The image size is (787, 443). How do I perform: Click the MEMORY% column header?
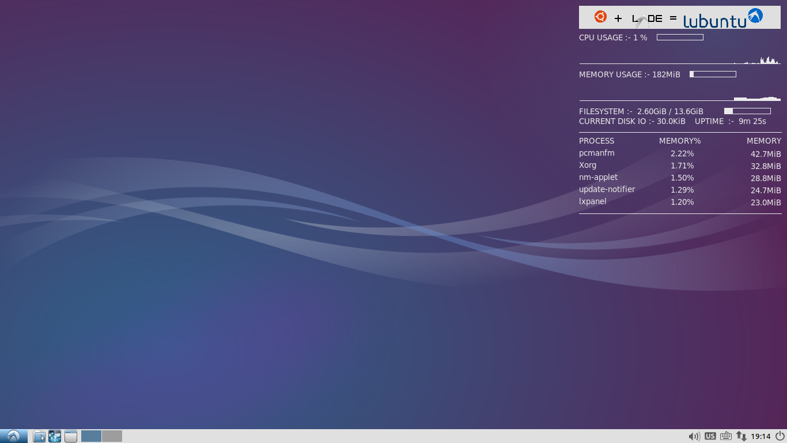[x=680, y=141]
